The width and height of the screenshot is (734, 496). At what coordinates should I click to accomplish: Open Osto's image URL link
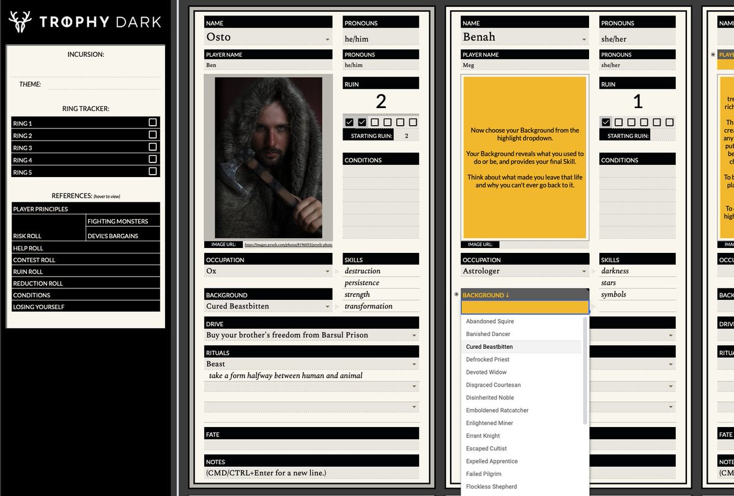[288, 244]
